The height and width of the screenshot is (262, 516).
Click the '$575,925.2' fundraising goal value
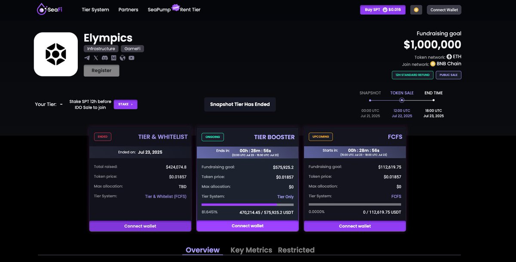[x=283, y=167]
